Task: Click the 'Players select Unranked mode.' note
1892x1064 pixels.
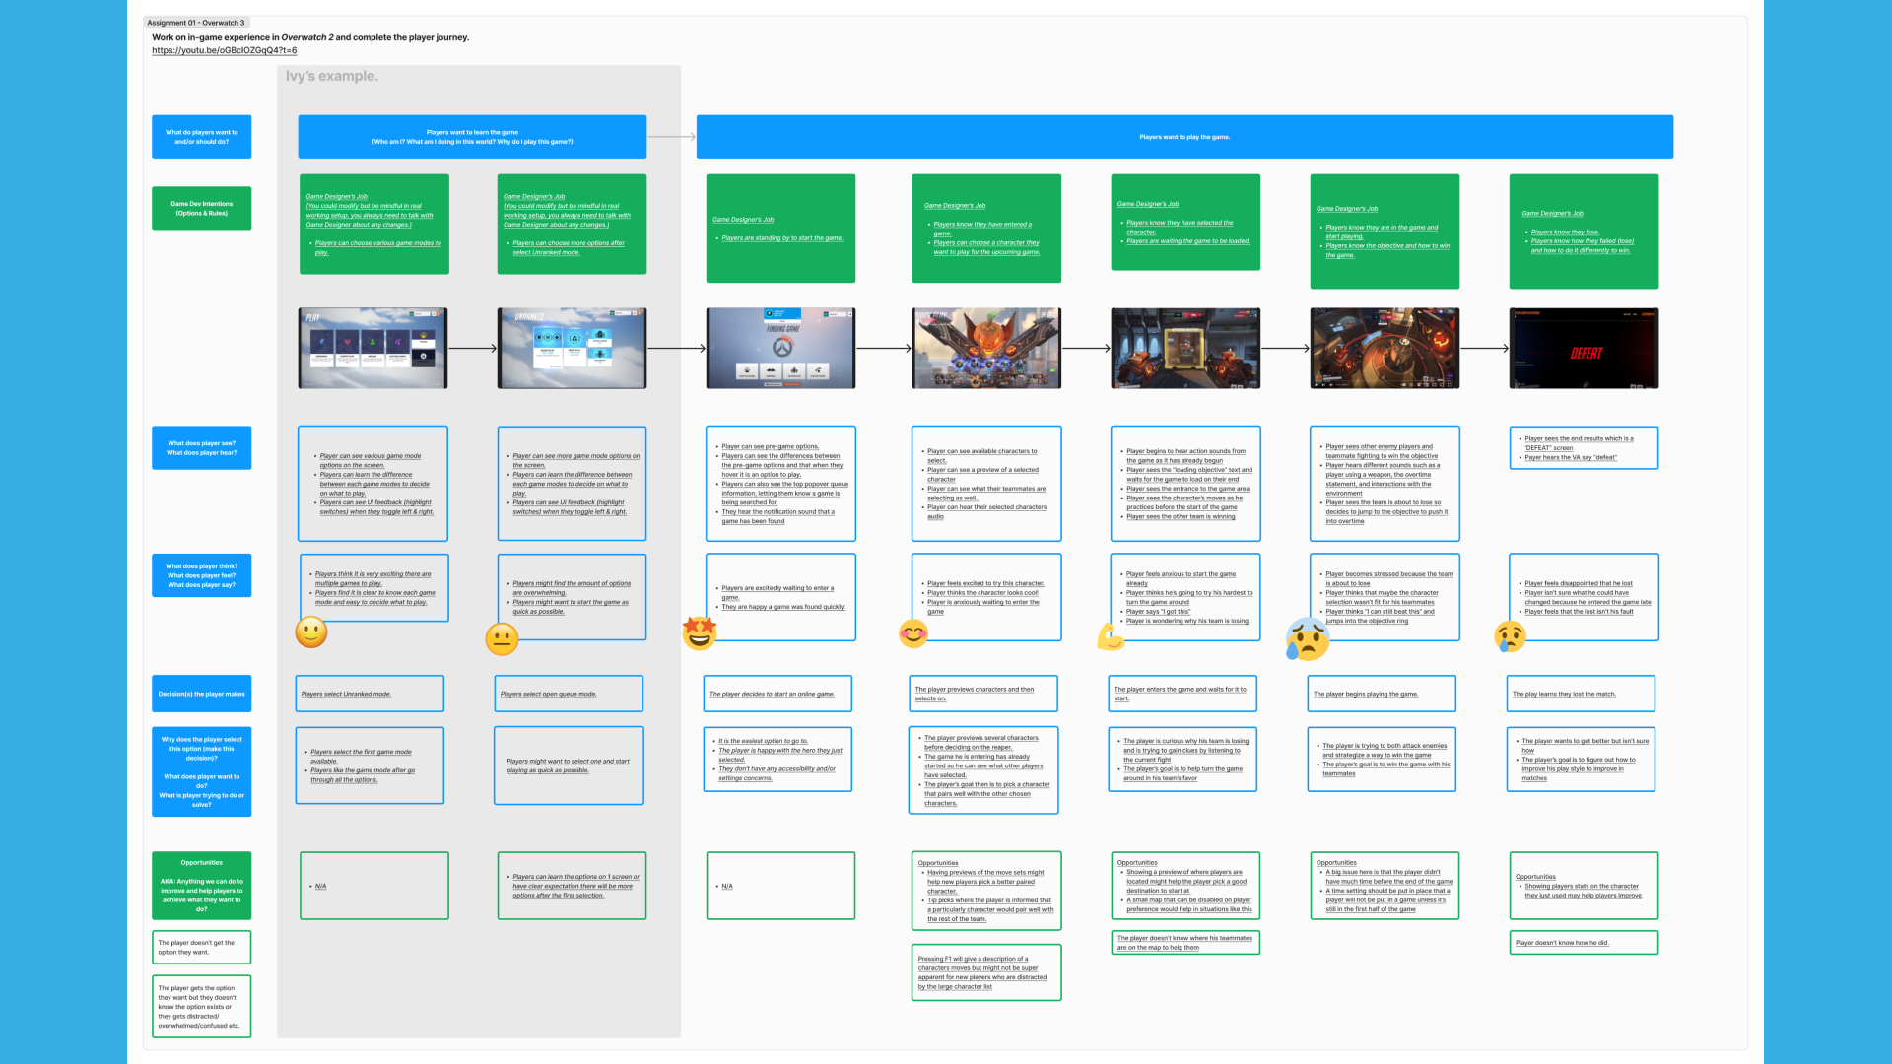Action: pyautogui.click(x=370, y=694)
